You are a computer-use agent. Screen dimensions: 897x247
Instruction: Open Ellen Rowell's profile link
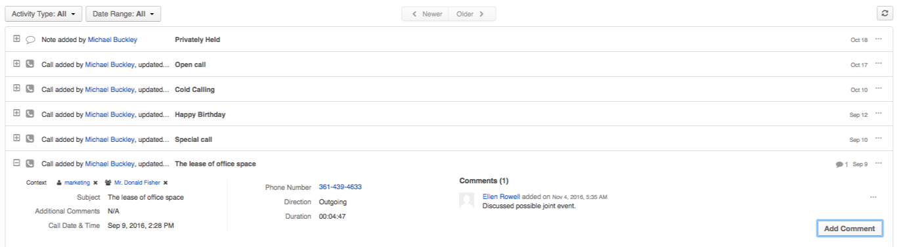coord(501,196)
